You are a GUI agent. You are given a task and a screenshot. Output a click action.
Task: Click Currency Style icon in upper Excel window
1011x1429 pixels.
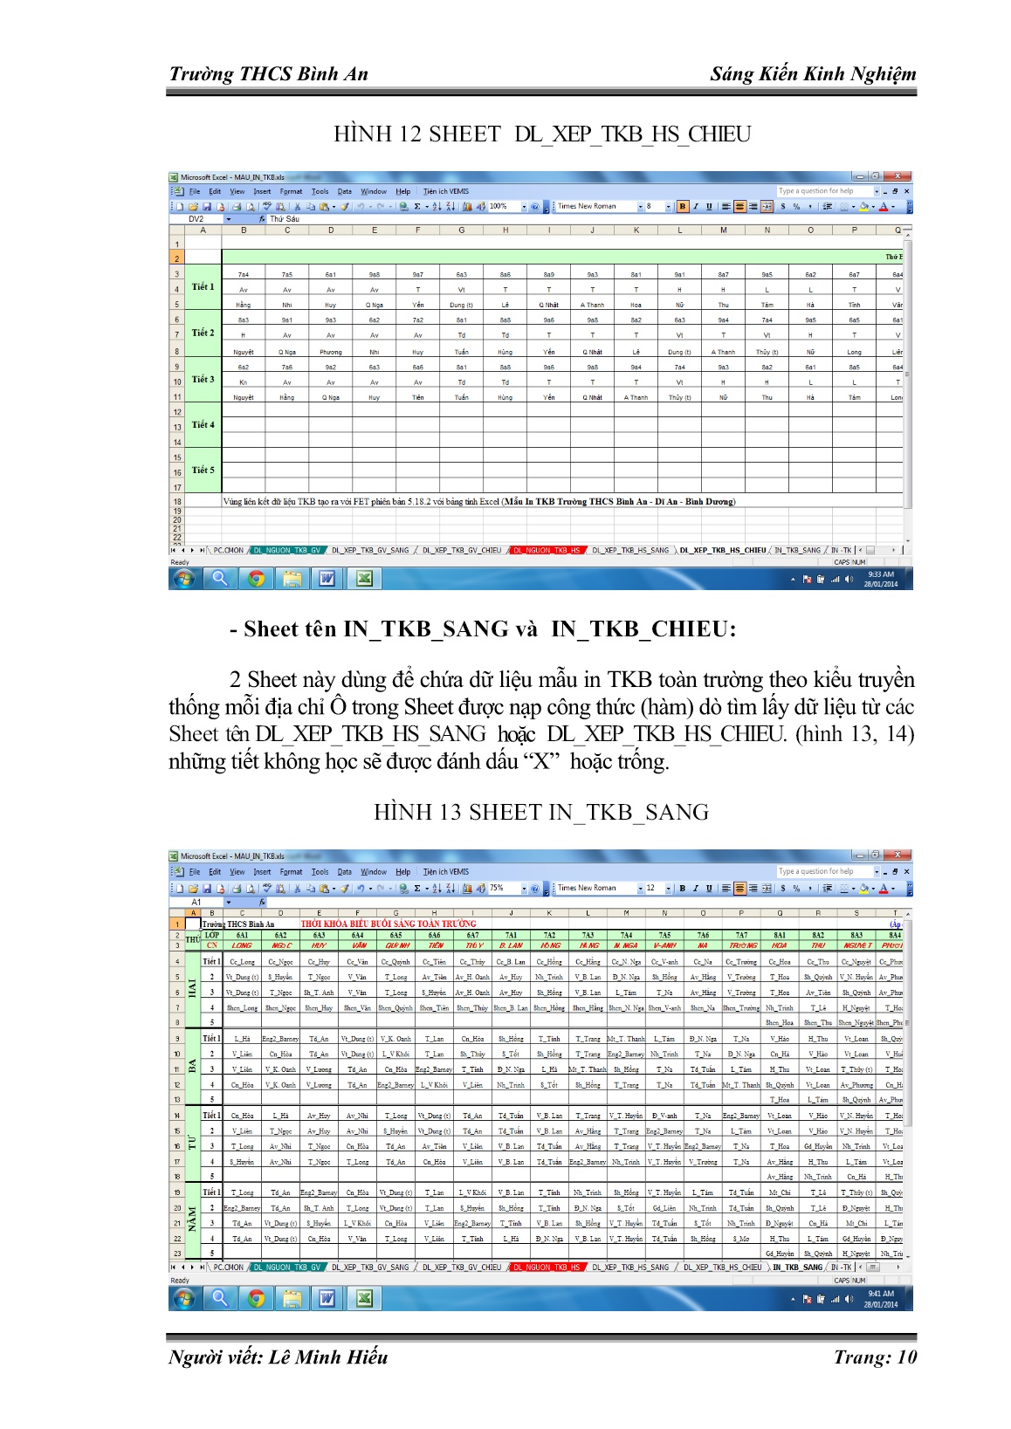782,207
